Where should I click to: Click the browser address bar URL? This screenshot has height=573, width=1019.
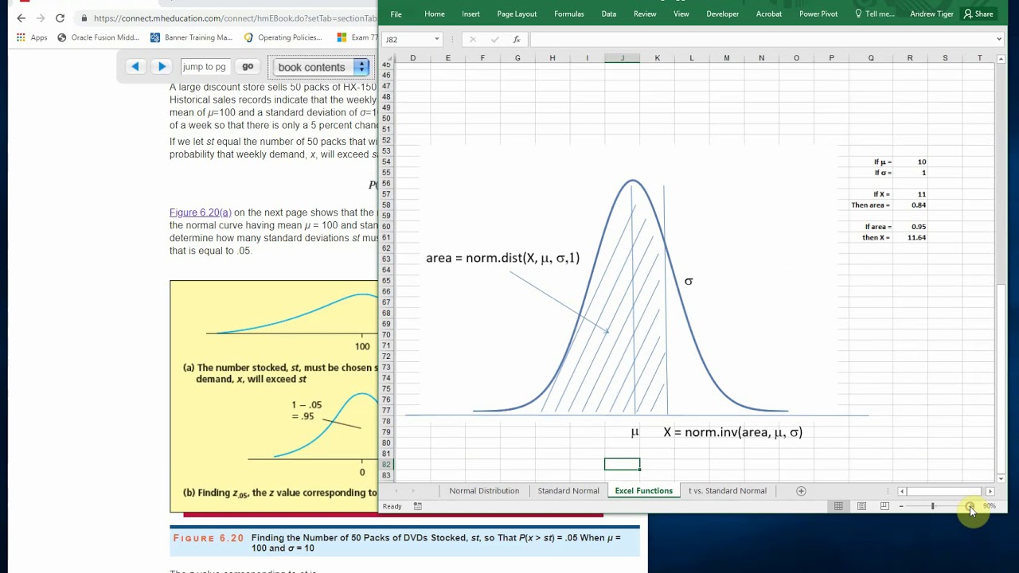[235, 18]
